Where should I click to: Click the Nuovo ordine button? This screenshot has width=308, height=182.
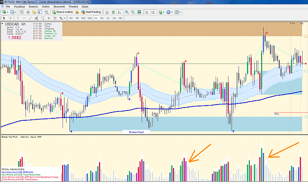63,12
